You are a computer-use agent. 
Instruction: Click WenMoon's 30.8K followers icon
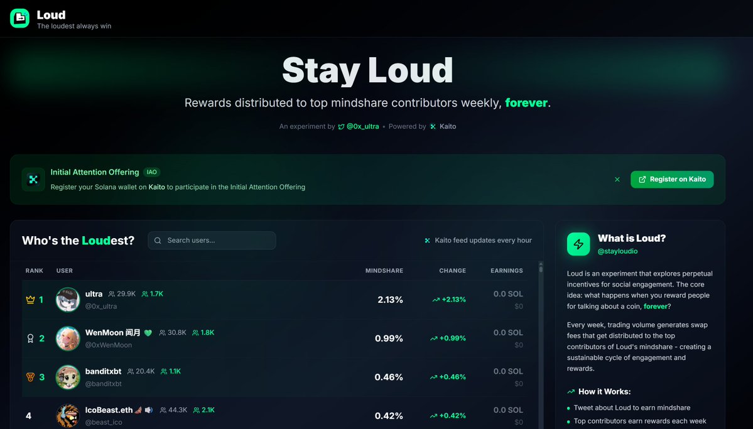pyautogui.click(x=162, y=332)
